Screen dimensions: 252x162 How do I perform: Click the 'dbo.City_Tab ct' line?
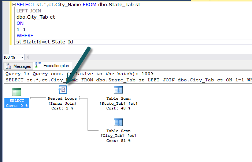(36, 17)
